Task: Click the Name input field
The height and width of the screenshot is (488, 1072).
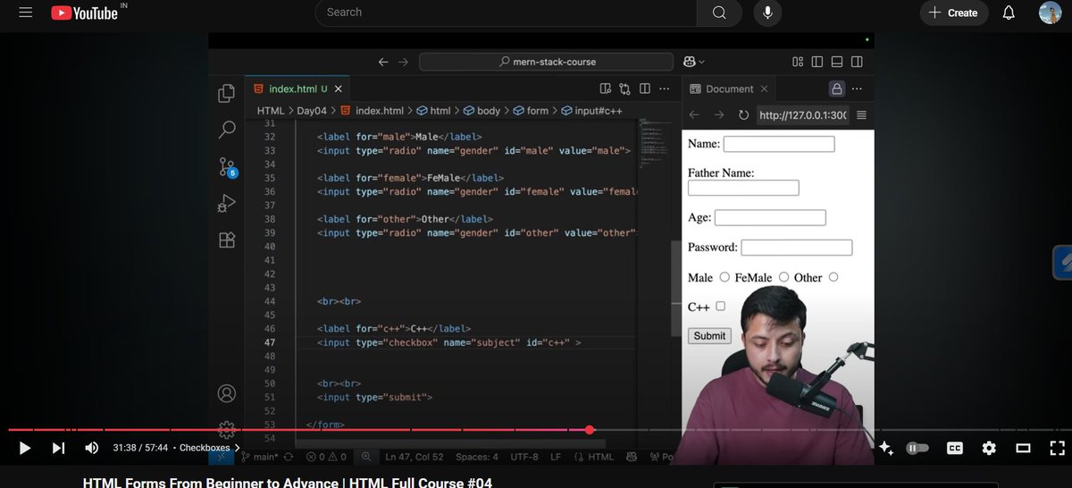Action: pos(779,144)
